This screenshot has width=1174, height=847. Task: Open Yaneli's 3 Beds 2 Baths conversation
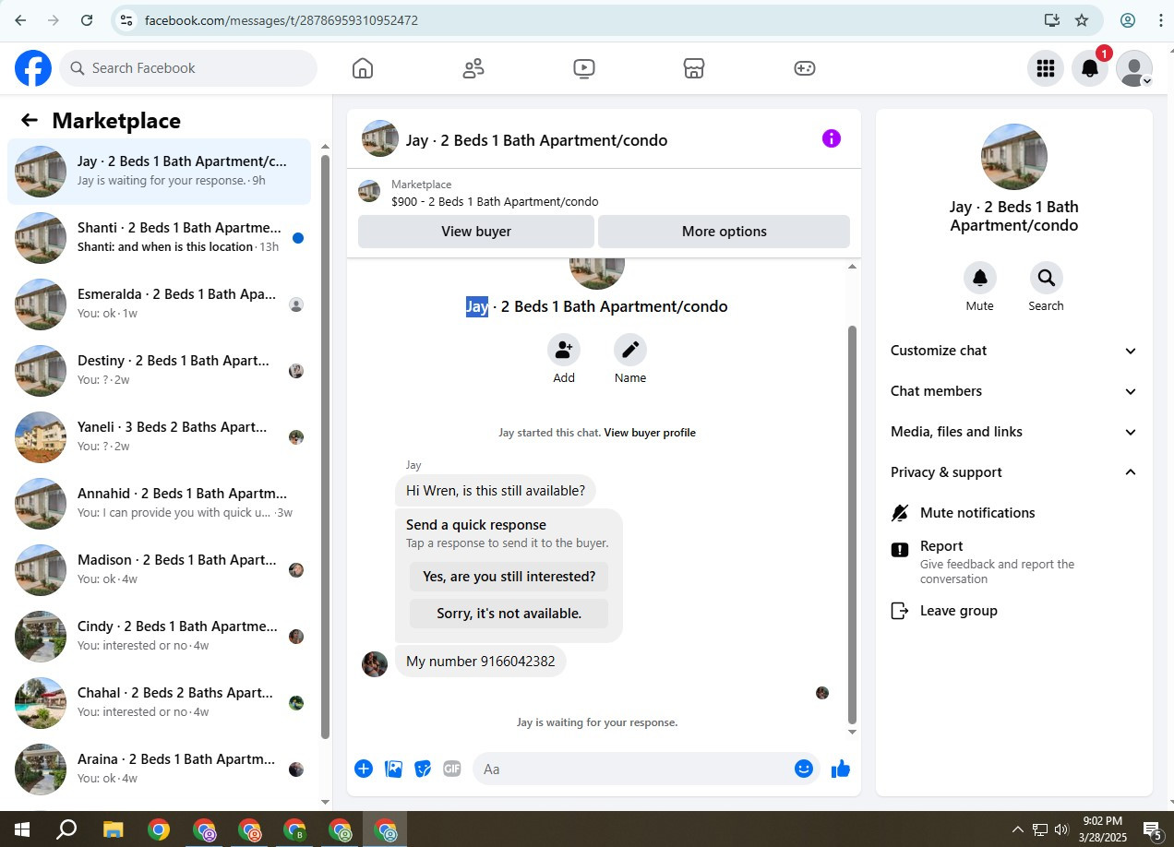click(160, 437)
